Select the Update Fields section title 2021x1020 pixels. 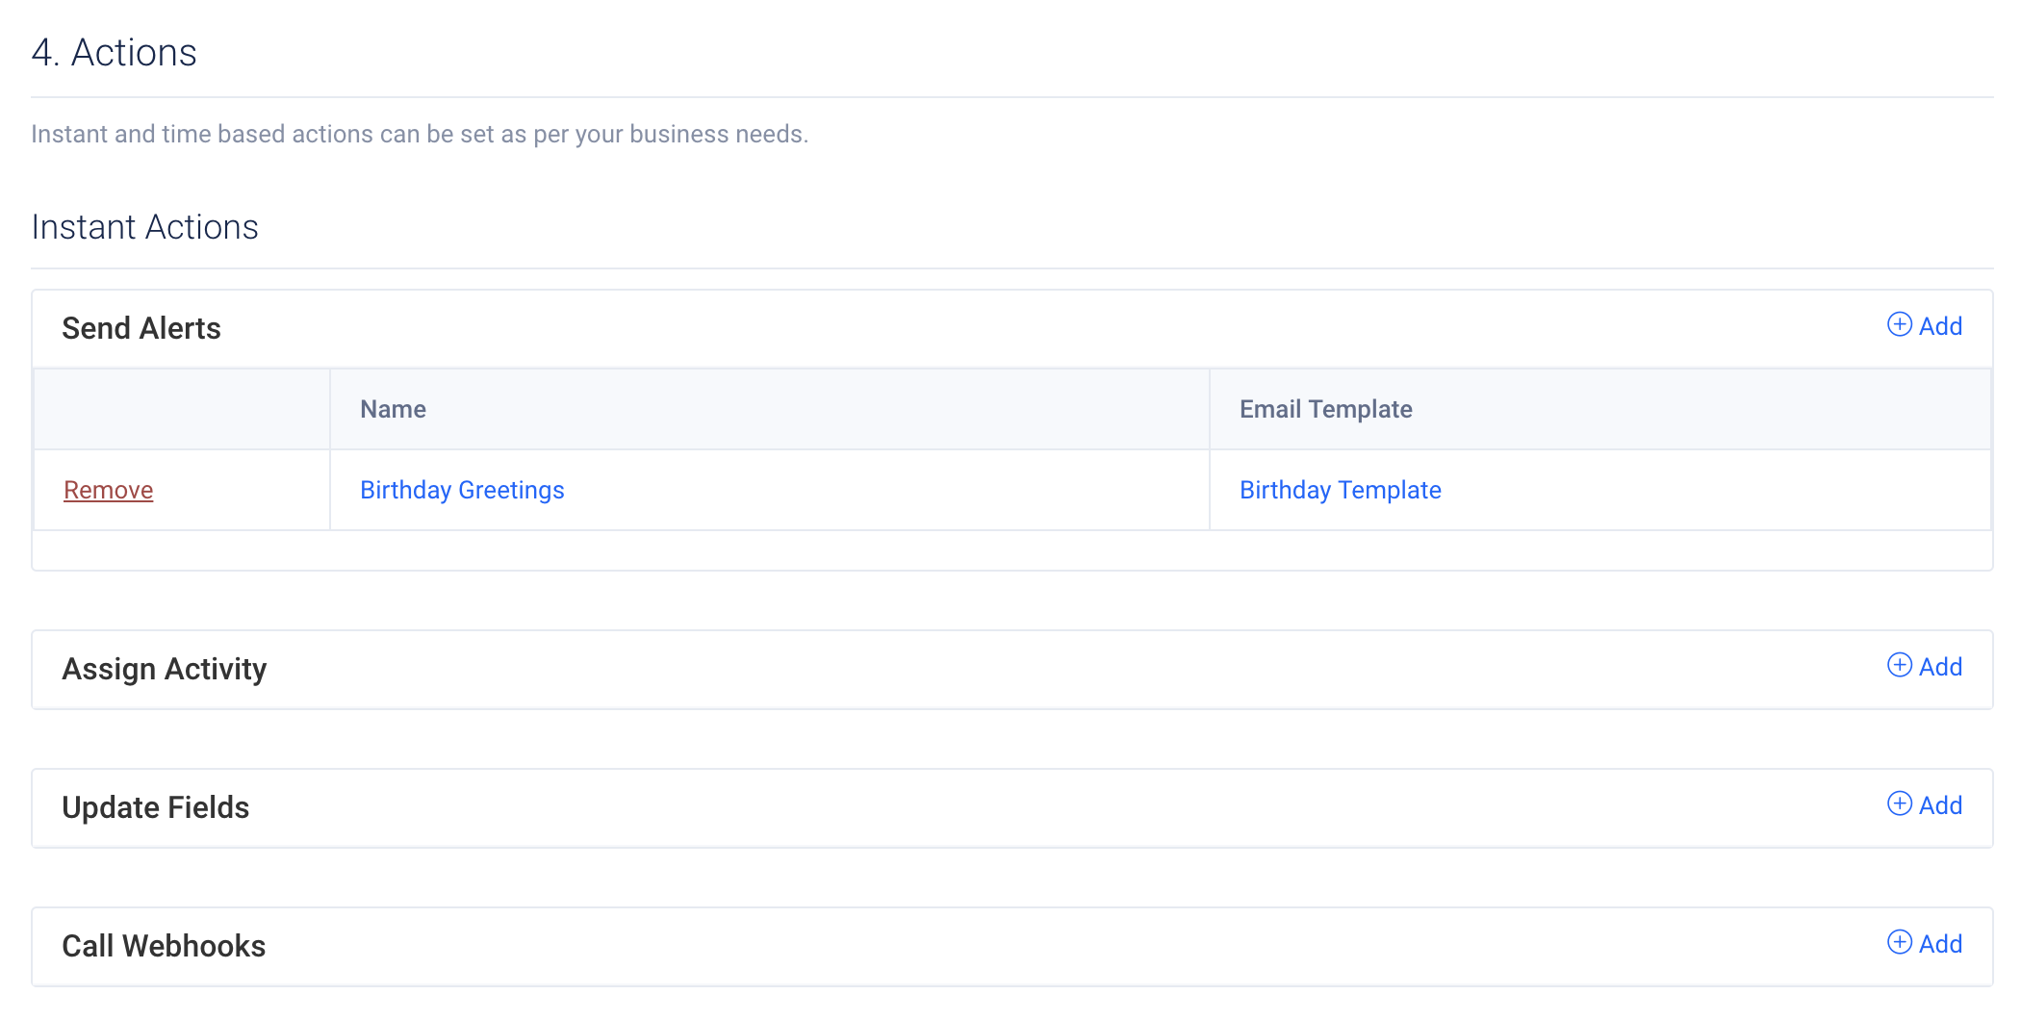(x=155, y=807)
